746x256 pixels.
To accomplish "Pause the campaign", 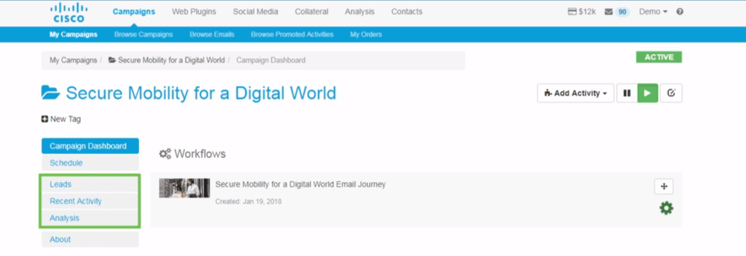I will click(x=627, y=93).
